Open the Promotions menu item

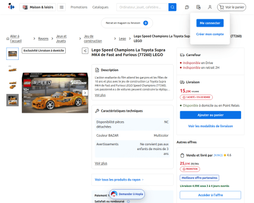point(79,7)
